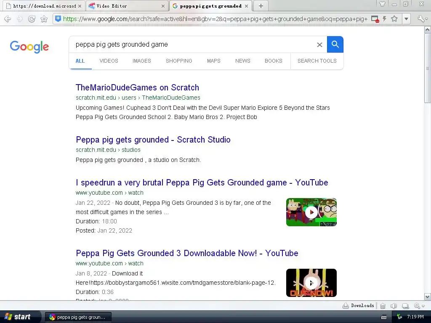Submit search with the blue magnifier button
Viewport: 431px width, 323px height.
point(335,44)
